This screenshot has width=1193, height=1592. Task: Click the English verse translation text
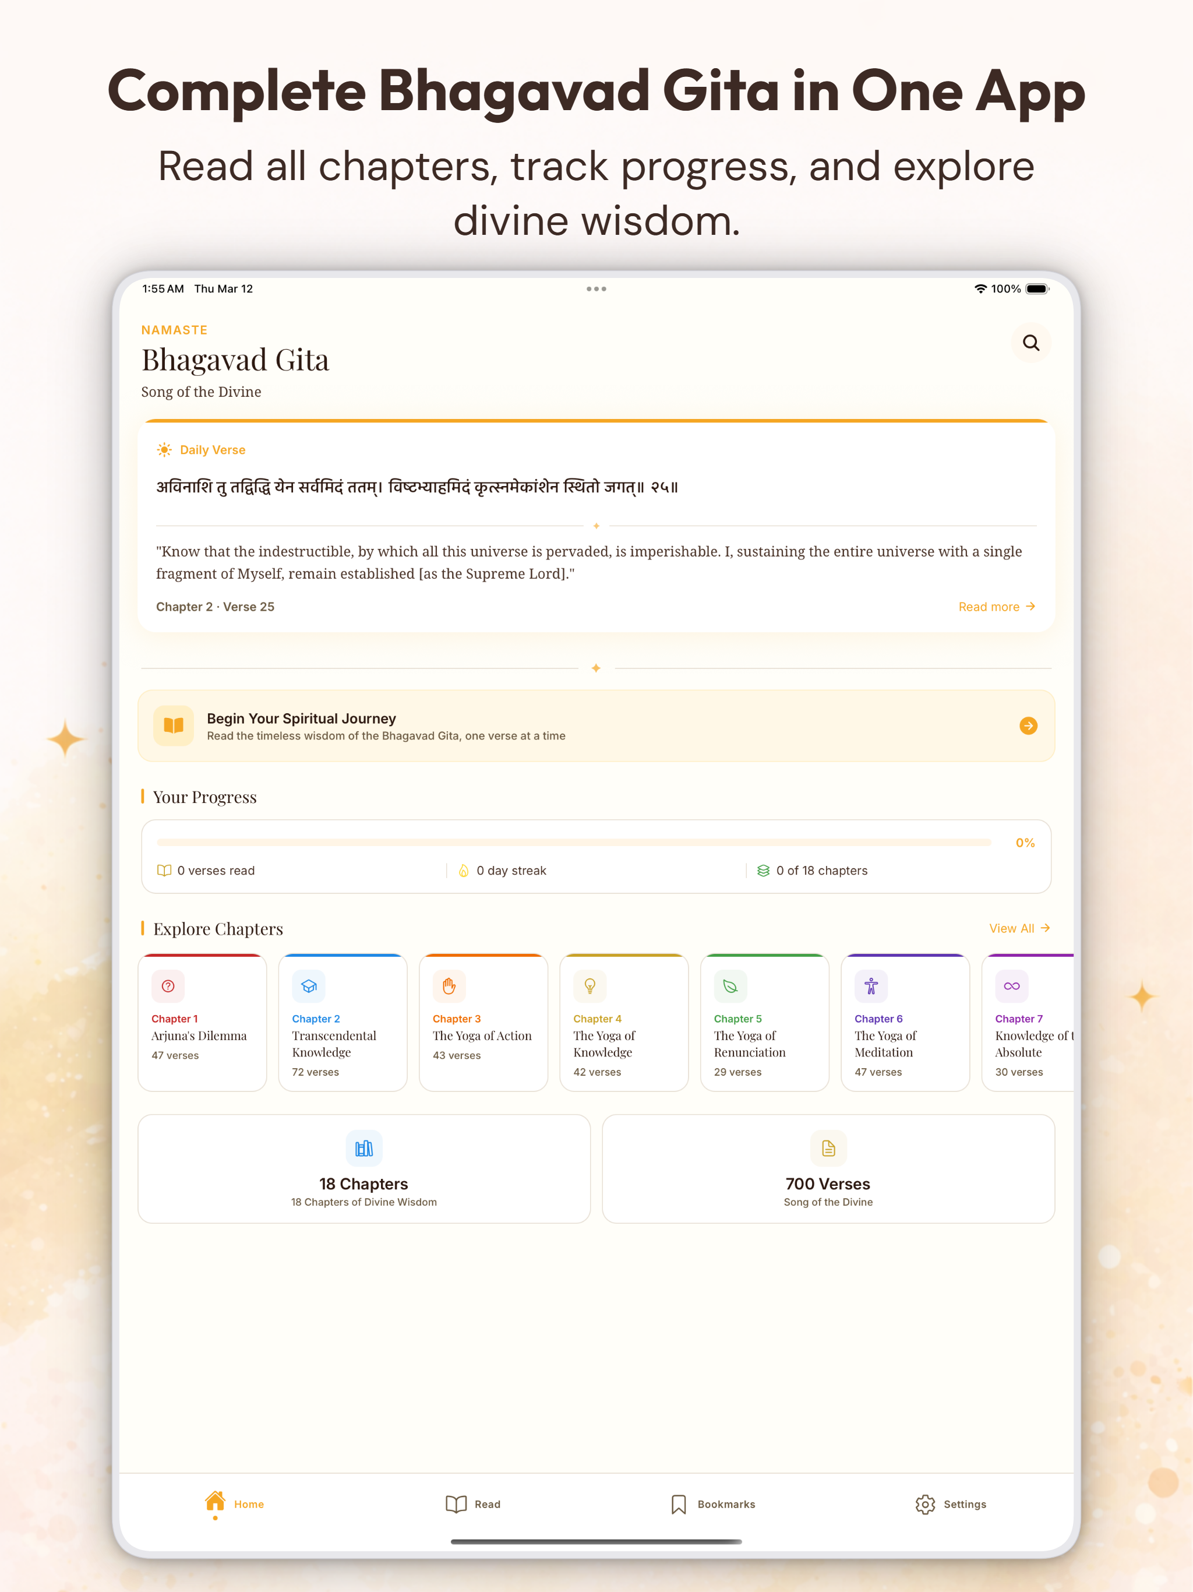[x=588, y=562]
